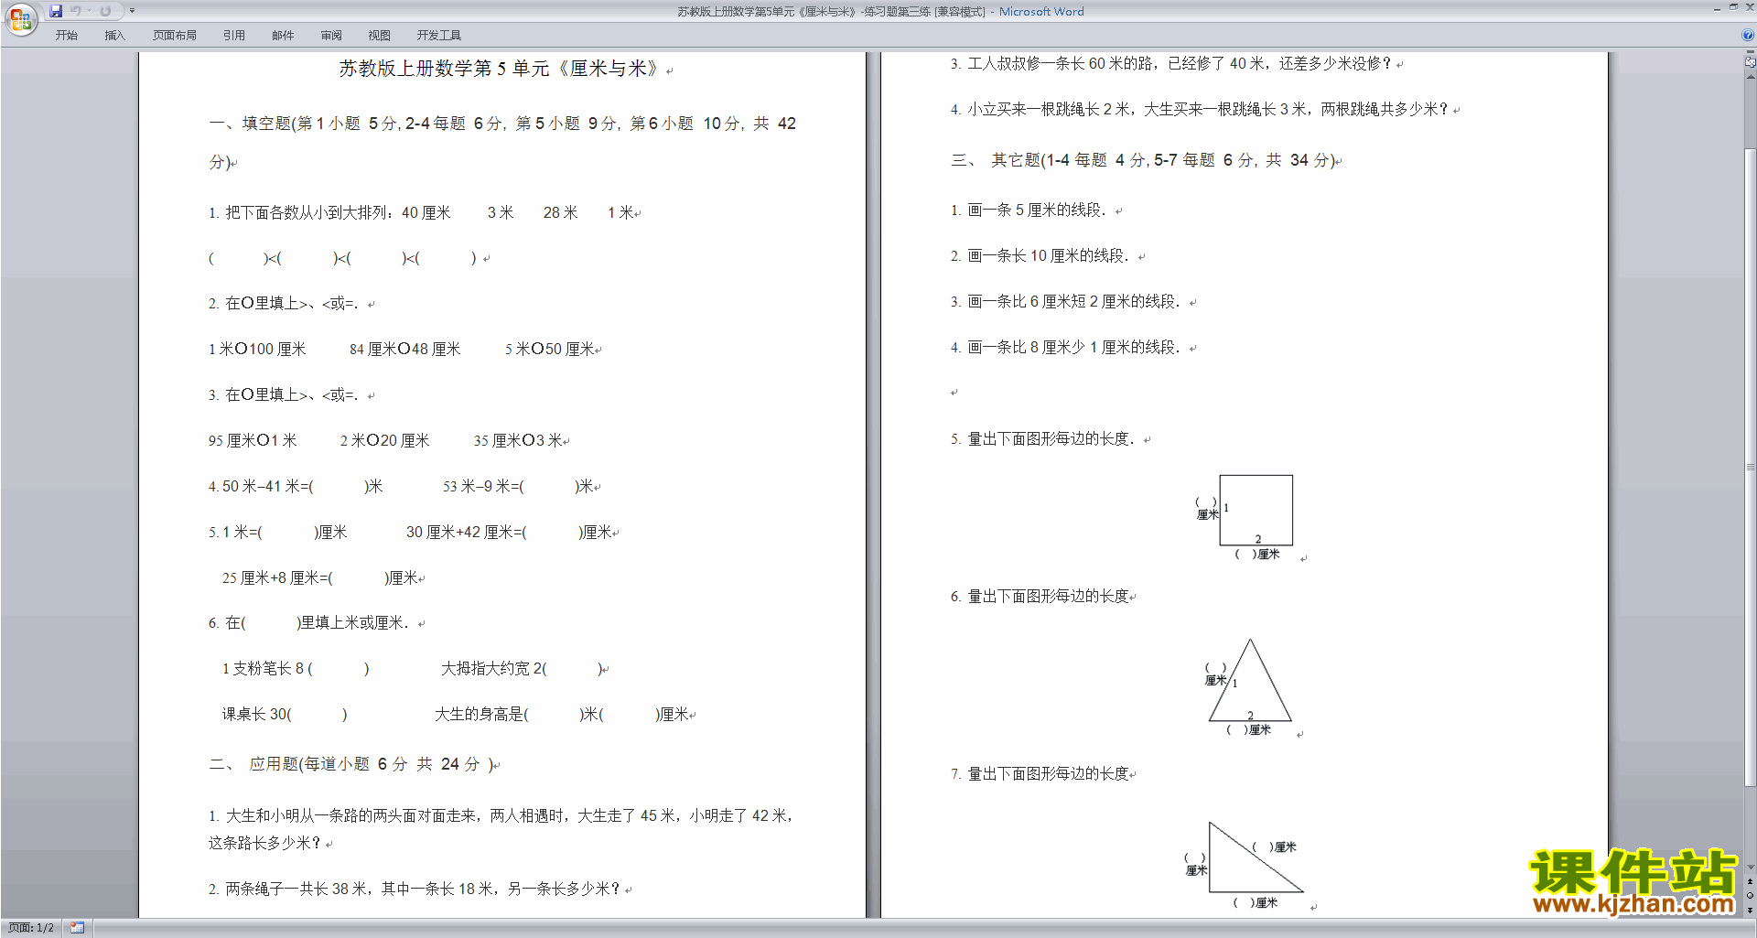Click the text 53米-9米=( )米
Screen dimensions: 1757x938
[519, 487]
